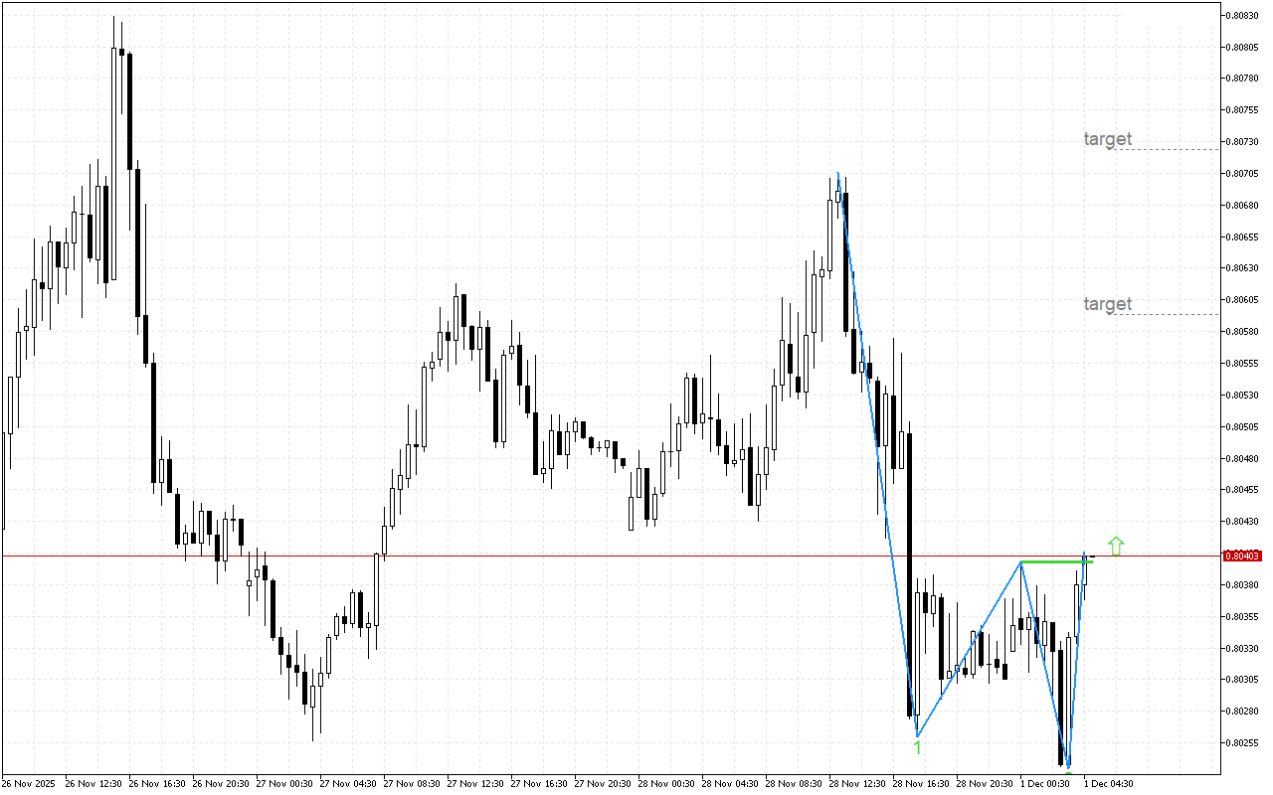Click the 28 Nov 12:30 time label

point(858,783)
